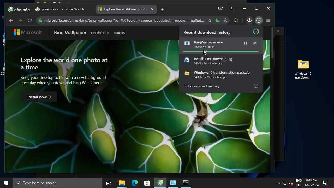Viewport: 334px width, 188px height.
Task: Click the Type here to search box
Action: [57, 183]
